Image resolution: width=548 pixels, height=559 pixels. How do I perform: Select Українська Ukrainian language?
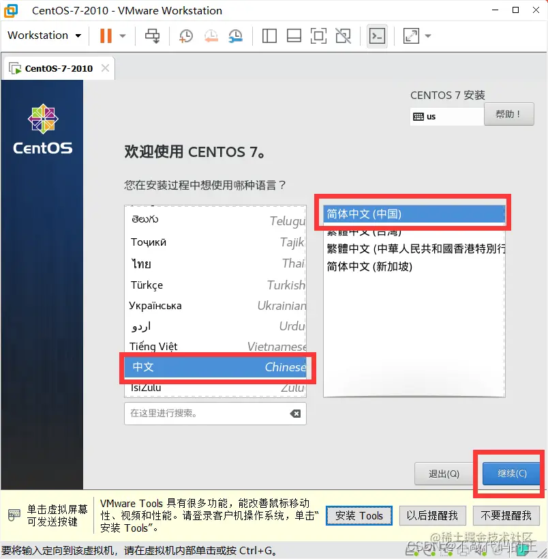215,306
